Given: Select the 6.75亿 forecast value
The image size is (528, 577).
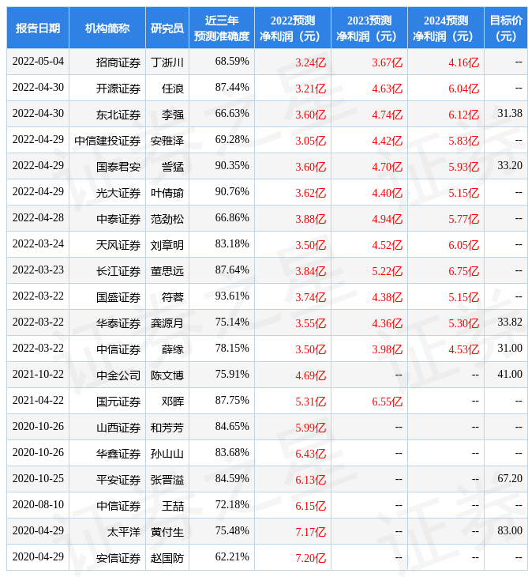Looking at the screenshot, I should [x=464, y=272].
